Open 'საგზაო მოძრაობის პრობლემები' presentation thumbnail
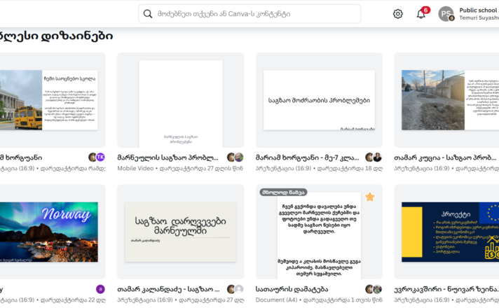 tap(319, 100)
